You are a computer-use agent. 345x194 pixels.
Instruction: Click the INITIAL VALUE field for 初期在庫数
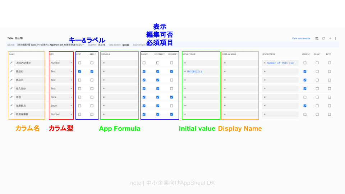(x=201, y=114)
